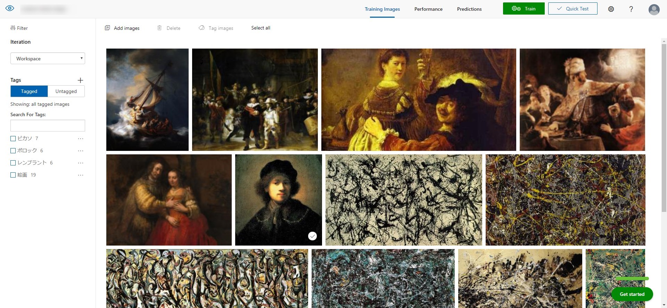Expand options menu for 絵画 tag
Image resolution: width=667 pixels, height=308 pixels.
pos(81,175)
